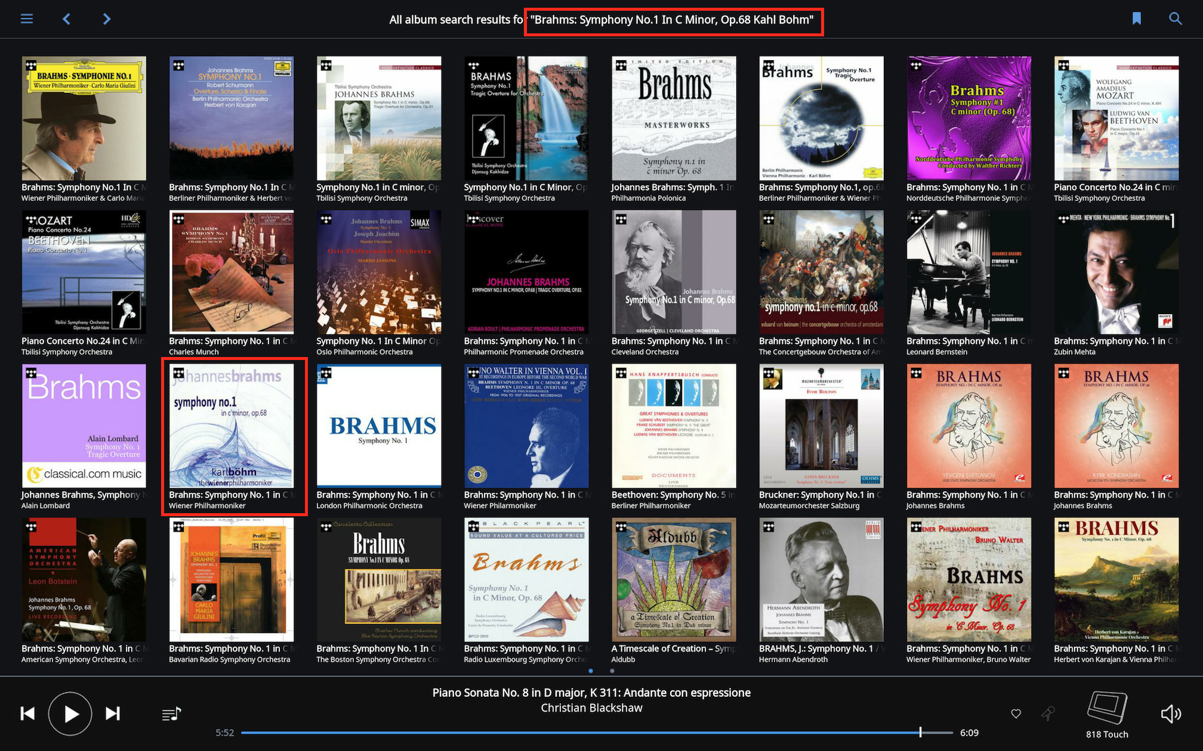Open the Charles Munch album cover
Screen dimensions: 1203x751
click(x=232, y=272)
